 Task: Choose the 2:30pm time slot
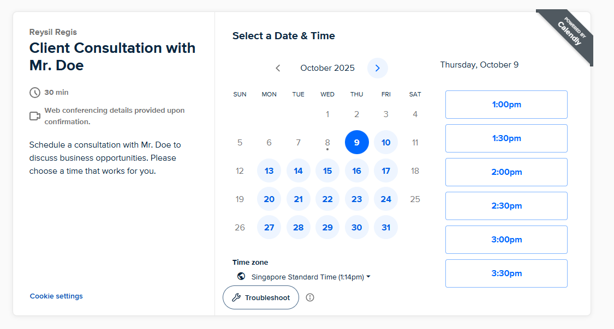(506, 206)
